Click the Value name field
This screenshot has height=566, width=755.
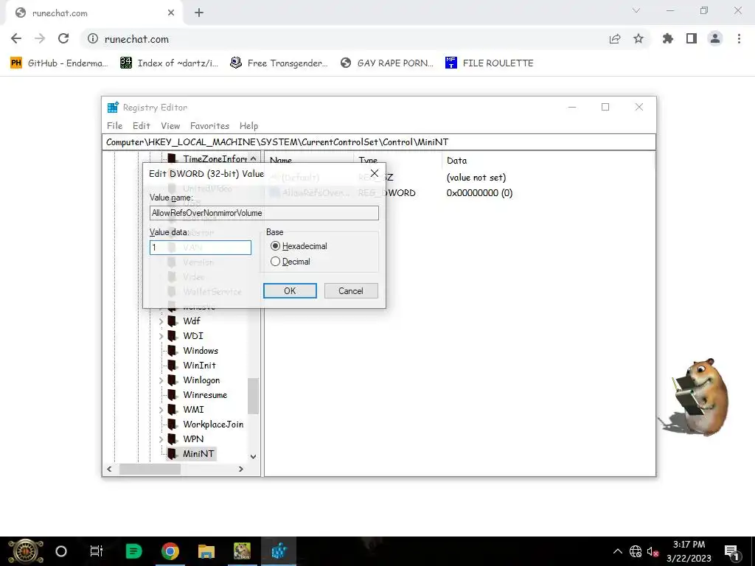pyautogui.click(x=264, y=213)
